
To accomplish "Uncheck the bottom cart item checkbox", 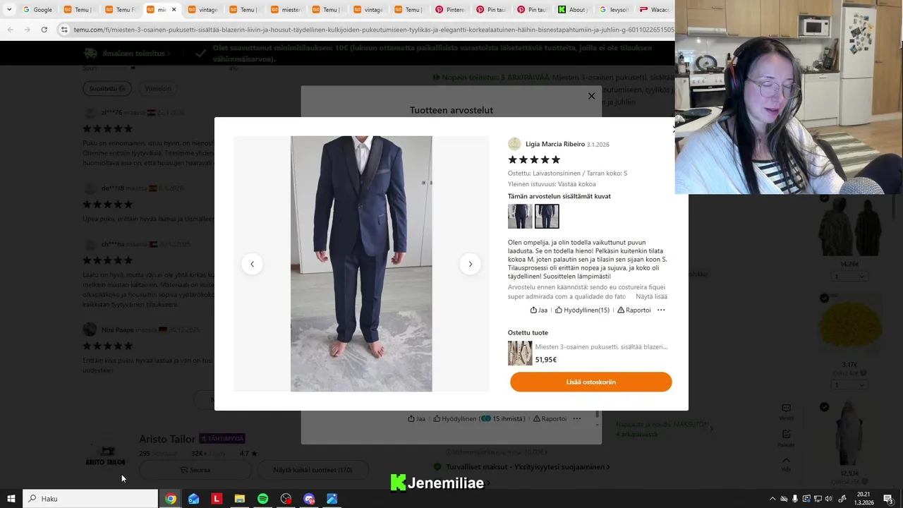I will click(824, 407).
